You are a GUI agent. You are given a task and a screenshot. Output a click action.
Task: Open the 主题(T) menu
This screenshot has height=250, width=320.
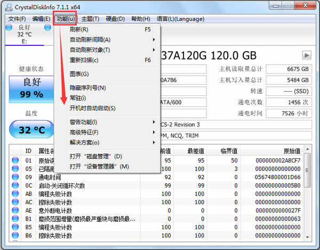[90, 19]
